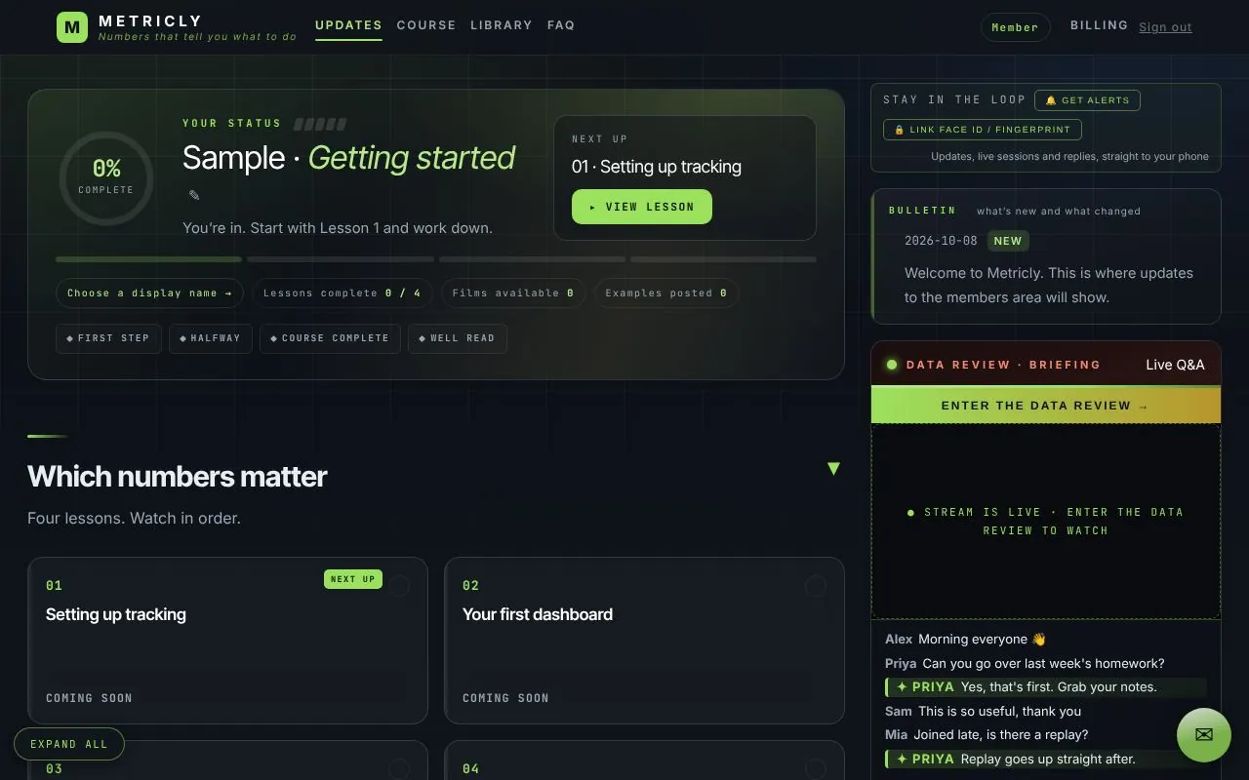Click the pencil edit icon under Sample
The width and height of the screenshot is (1249, 780).
coord(194,195)
